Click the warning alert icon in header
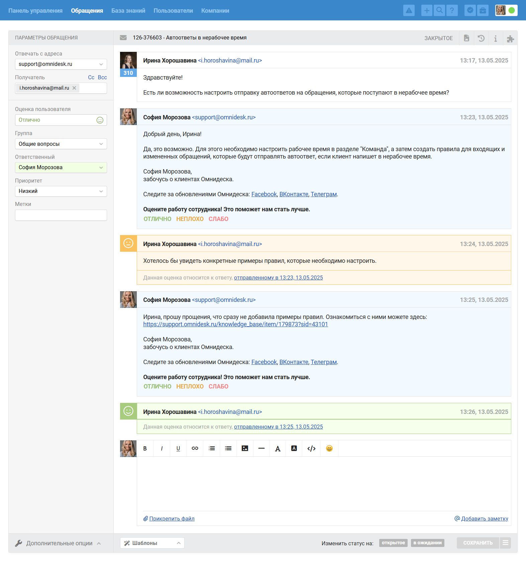526x561 pixels. [409, 10]
